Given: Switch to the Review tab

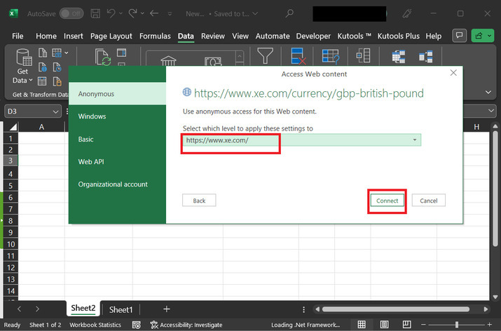Looking at the screenshot, I should (213, 36).
